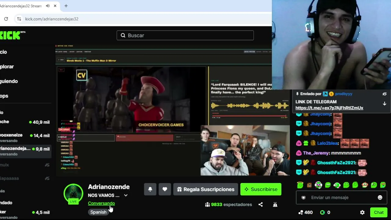Open a new browser tab

(x=66, y=6)
